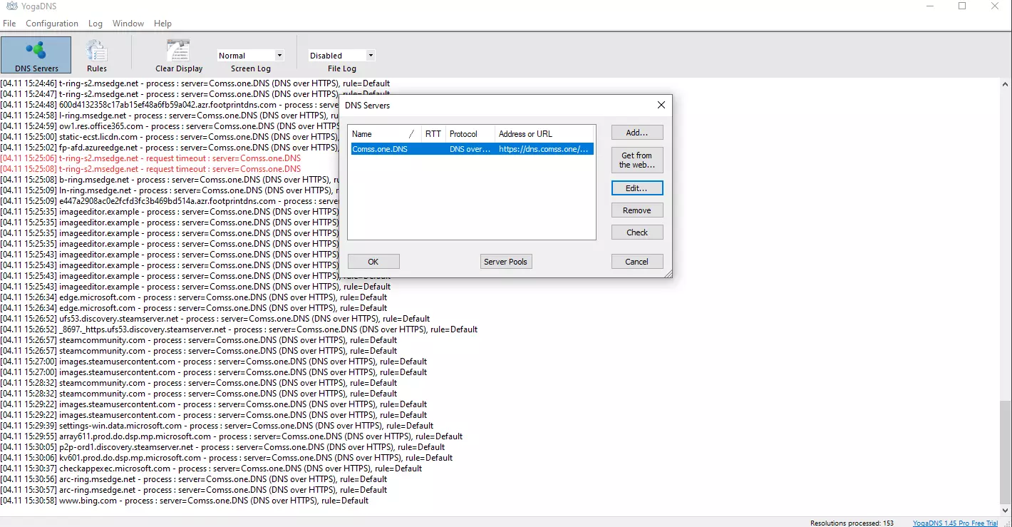Screen dimensions: 1012x527
Task: Open the Rules toolbar icon
Action: point(97,55)
